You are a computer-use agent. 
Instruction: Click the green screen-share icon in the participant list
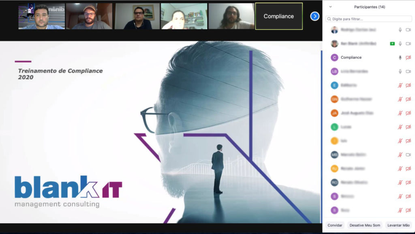[392, 44]
